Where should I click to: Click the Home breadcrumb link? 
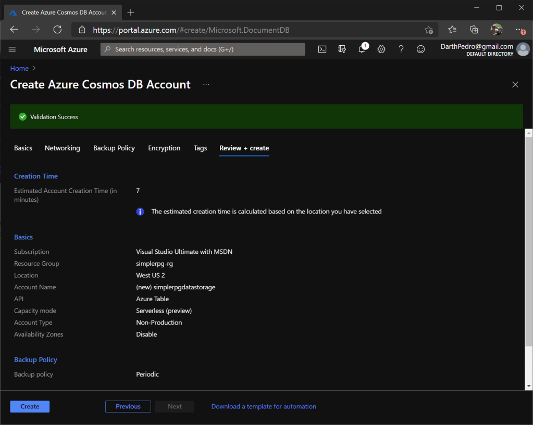(19, 68)
